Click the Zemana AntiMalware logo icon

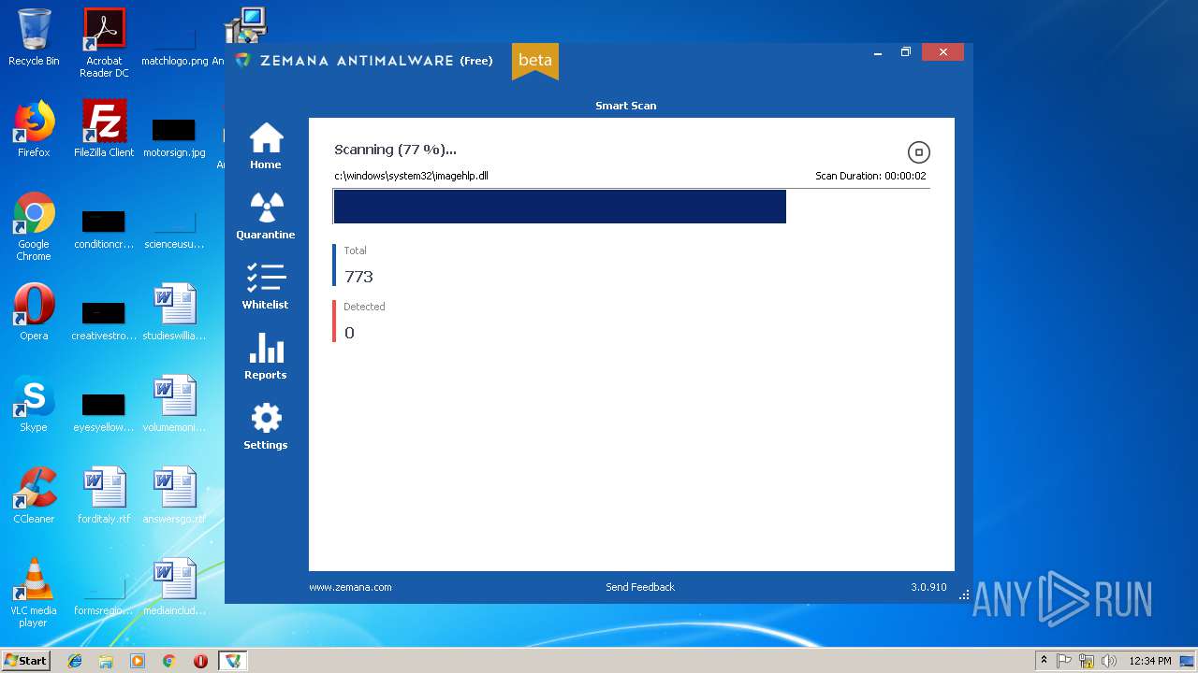pos(243,60)
